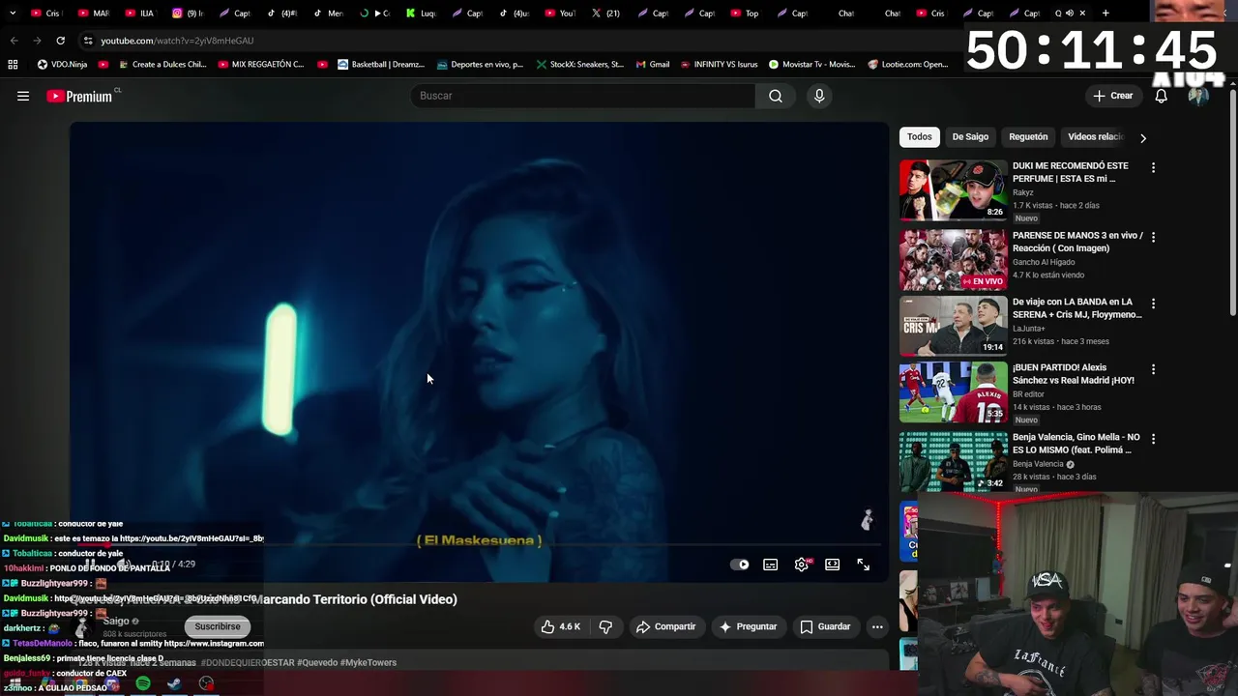The width and height of the screenshot is (1238, 696).
Task: Open the tab search dropdown arrow
Action: [x=12, y=14]
